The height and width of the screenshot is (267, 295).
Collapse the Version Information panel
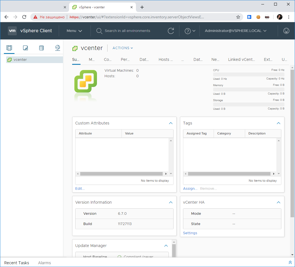coord(171,203)
